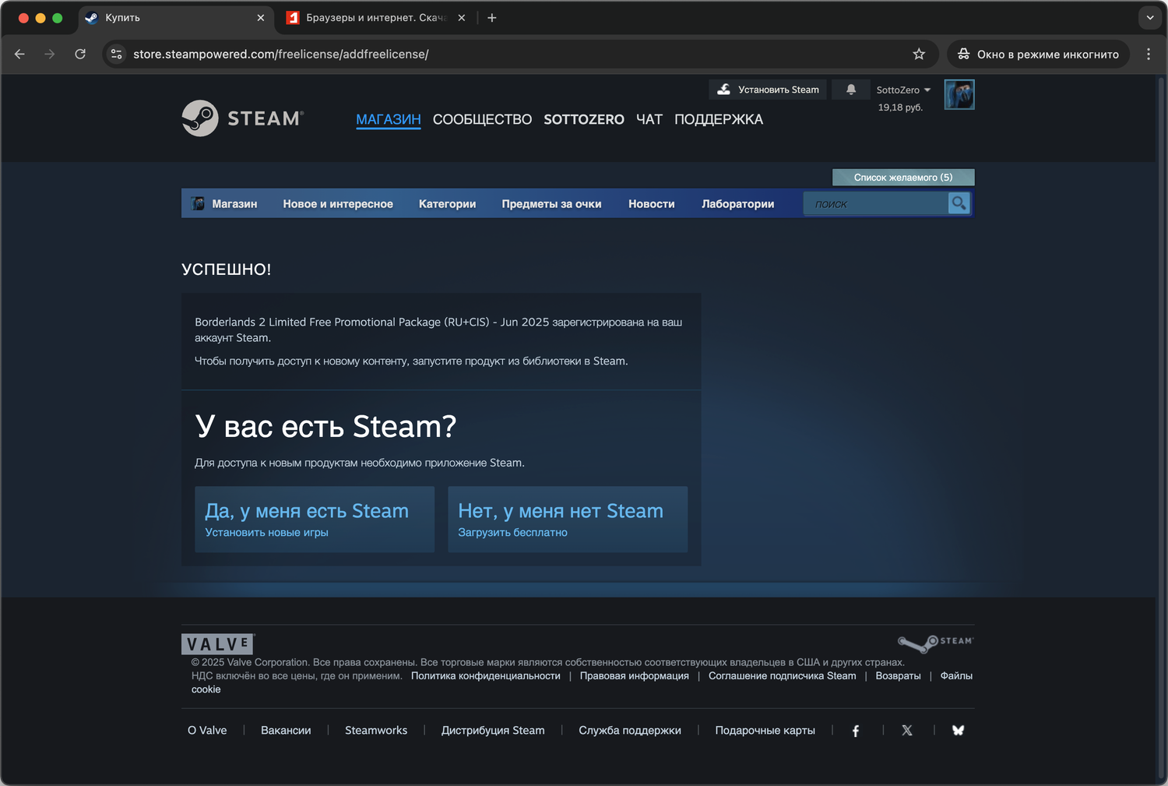Open the Steamworks footer link
Screen dimensions: 1168x786
pyautogui.click(x=376, y=731)
